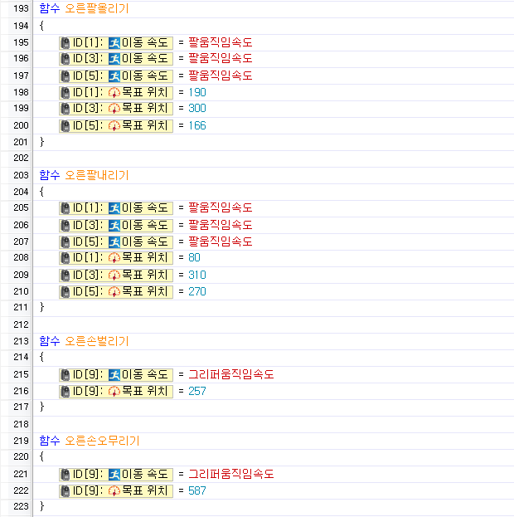Click the 팔움직임속도 variable on line 207
The width and height of the screenshot is (514, 517).
(x=220, y=241)
